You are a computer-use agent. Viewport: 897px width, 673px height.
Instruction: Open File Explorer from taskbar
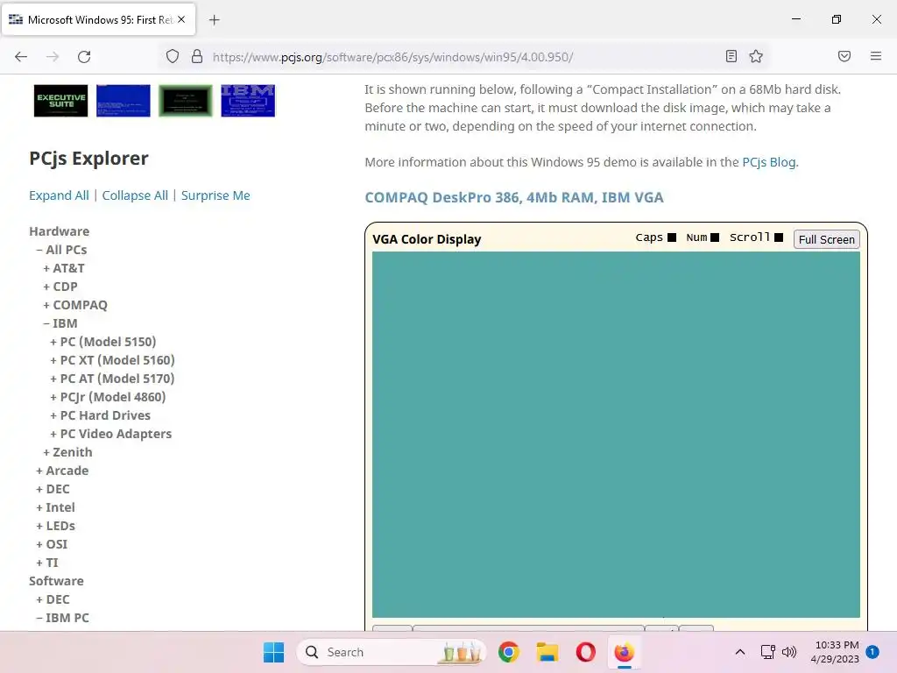point(547,652)
